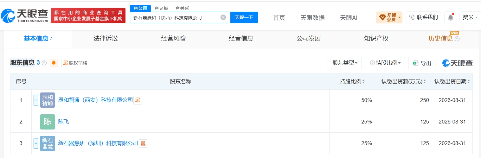Viewport: 481px width, 158px height.
Task: Open equity structure icon beside 新石器慧研（深圳）科技有限公司
Action: [x=143, y=143]
